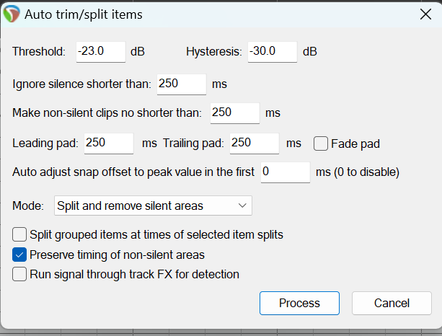
Task: Click the dialog title Auto trim/split items
Action: [84, 14]
